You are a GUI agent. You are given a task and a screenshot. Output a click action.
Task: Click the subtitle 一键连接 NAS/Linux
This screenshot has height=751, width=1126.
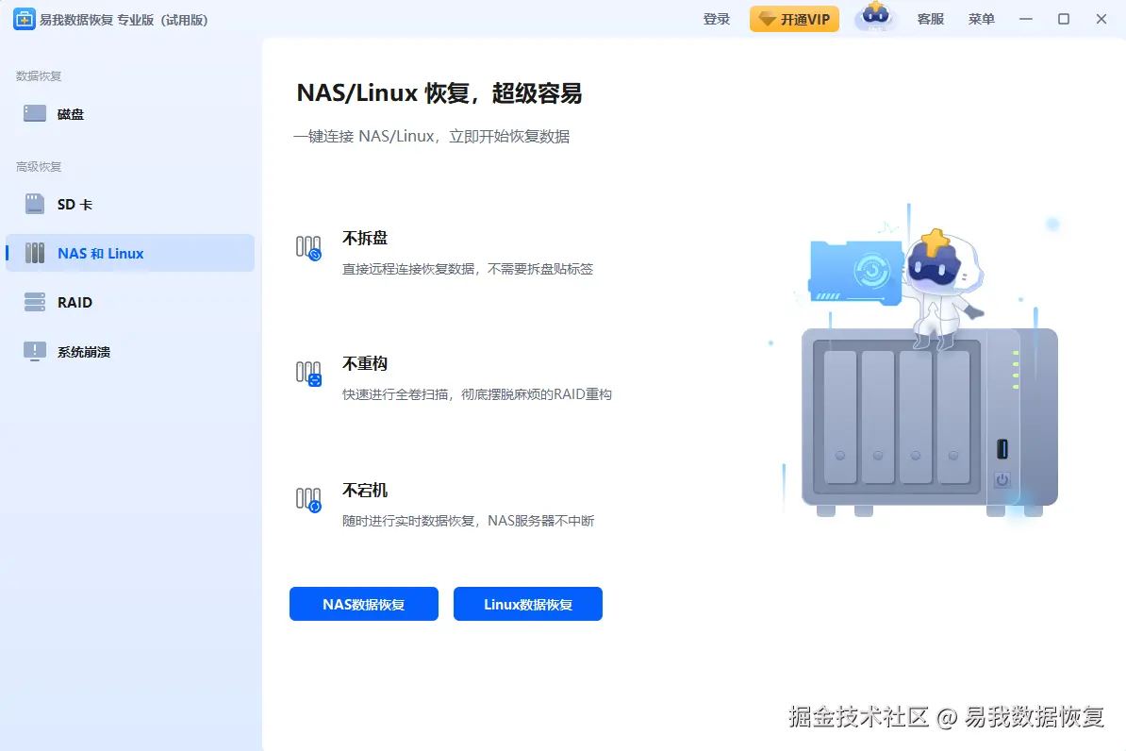[x=431, y=137]
